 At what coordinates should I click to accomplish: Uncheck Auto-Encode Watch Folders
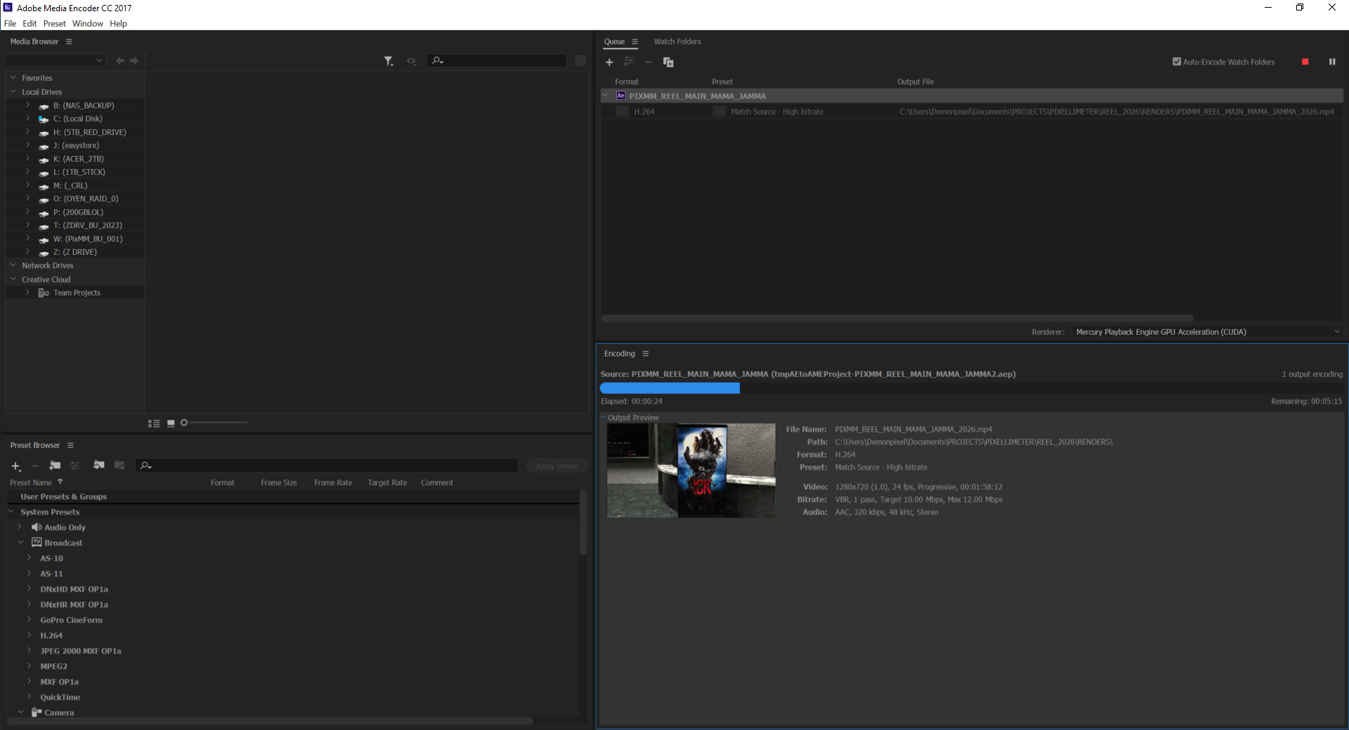point(1177,62)
